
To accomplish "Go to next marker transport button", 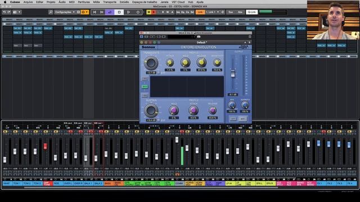I will pyautogui.click(x=101, y=12).
